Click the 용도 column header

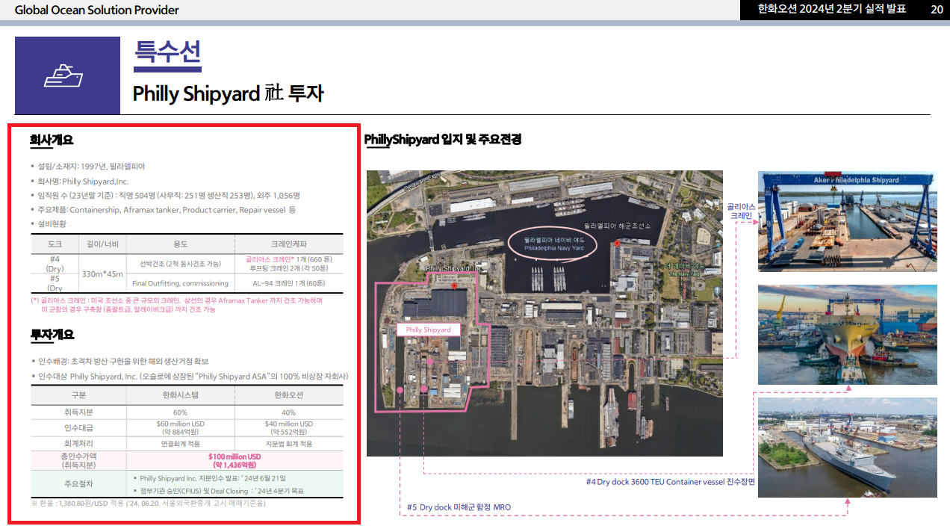coord(181,244)
